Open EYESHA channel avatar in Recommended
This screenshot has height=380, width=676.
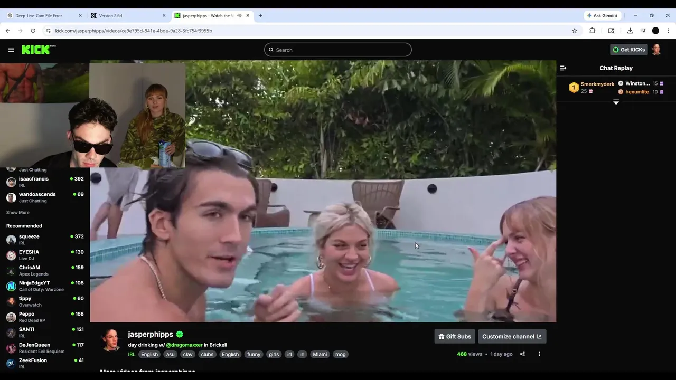click(x=11, y=255)
